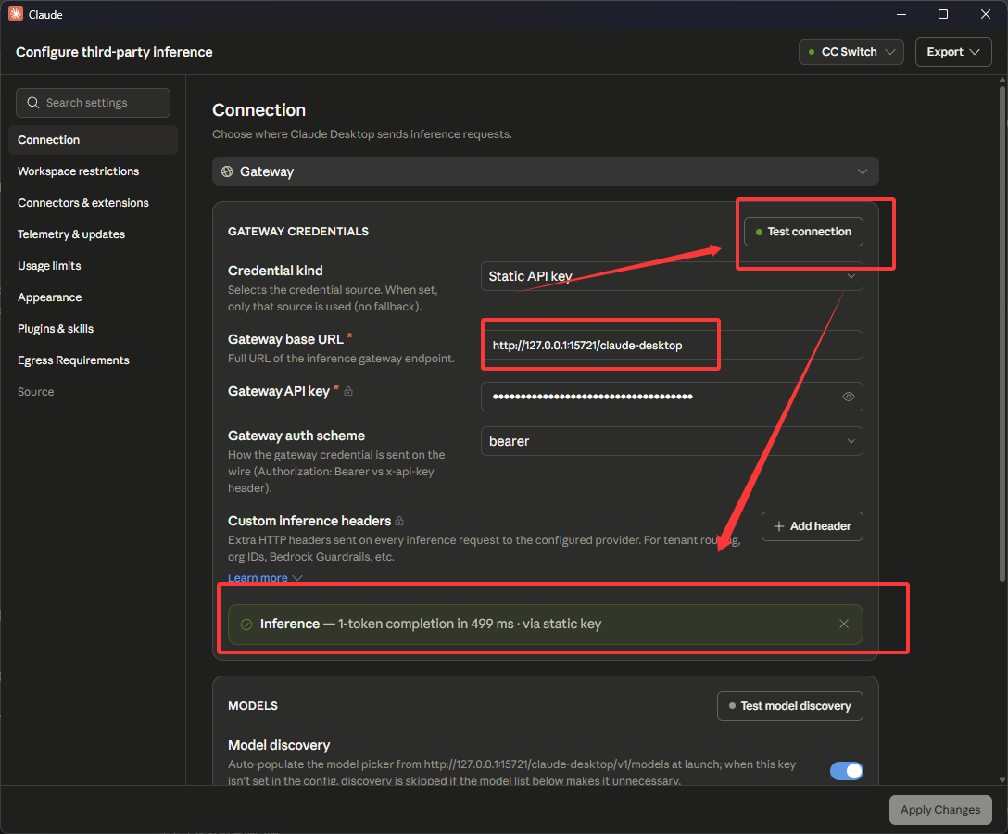Open the bearer auth scheme dropdown
This screenshot has height=834, width=1008.
[672, 441]
